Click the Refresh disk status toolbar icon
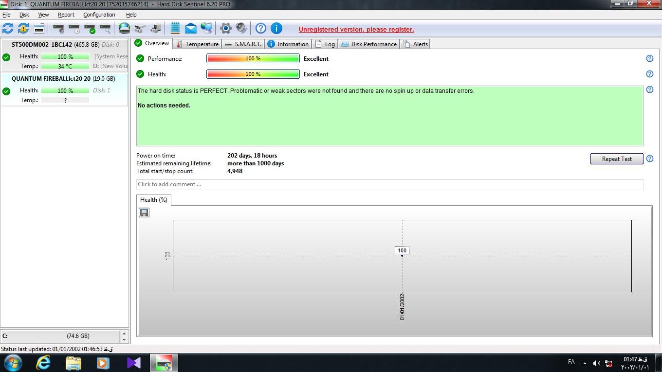 pos(8,28)
